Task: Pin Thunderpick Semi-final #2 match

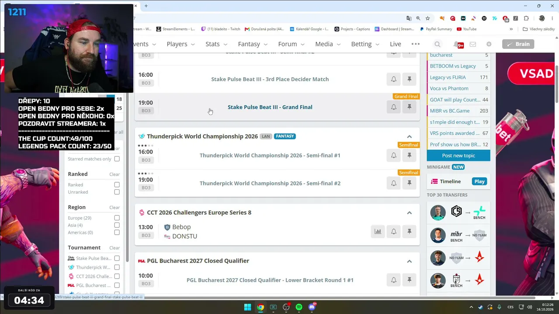Action: [x=409, y=183]
